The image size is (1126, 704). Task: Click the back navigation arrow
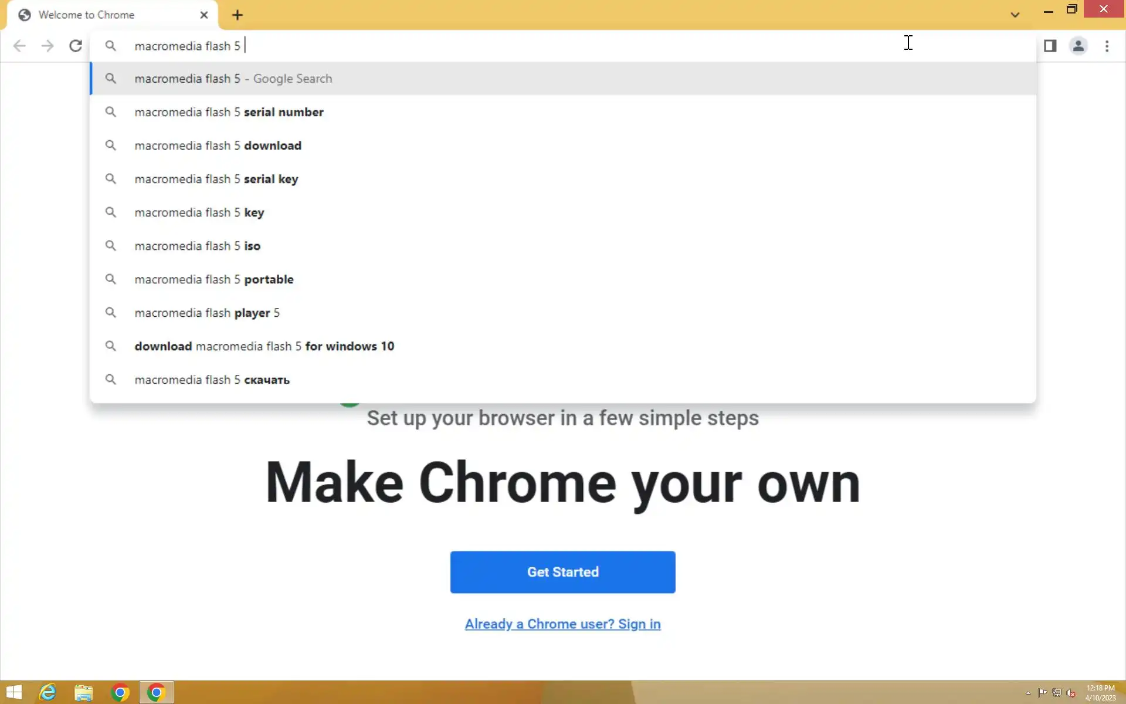pos(19,46)
